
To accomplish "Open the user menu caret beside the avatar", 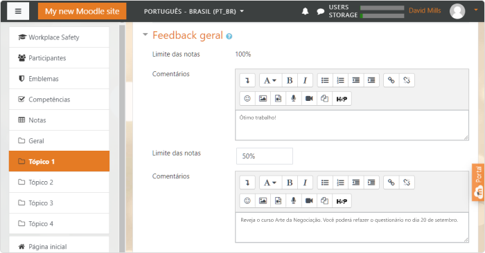I will click(x=476, y=10).
